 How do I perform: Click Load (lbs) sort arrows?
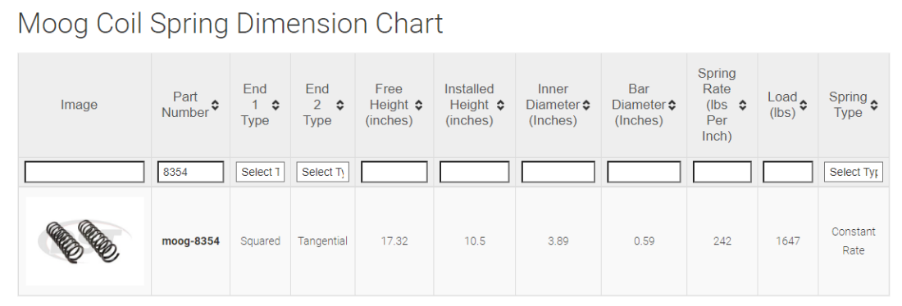tap(803, 105)
